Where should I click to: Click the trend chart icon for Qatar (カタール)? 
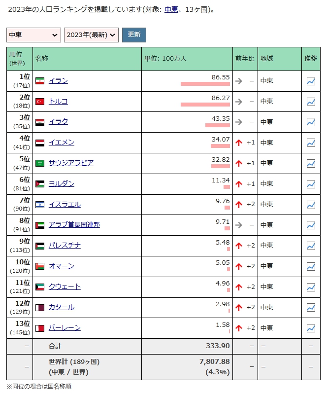pyautogui.click(x=311, y=307)
